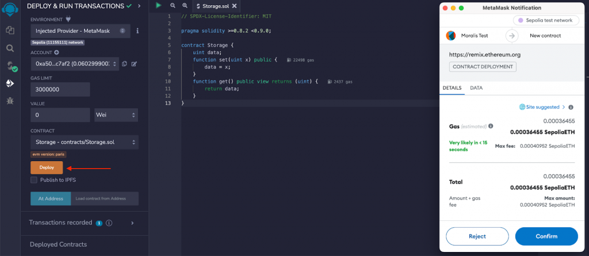This screenshot has height=256, width=589.
Task: Click the Site suggested gas link
Action: coord(544,107)
